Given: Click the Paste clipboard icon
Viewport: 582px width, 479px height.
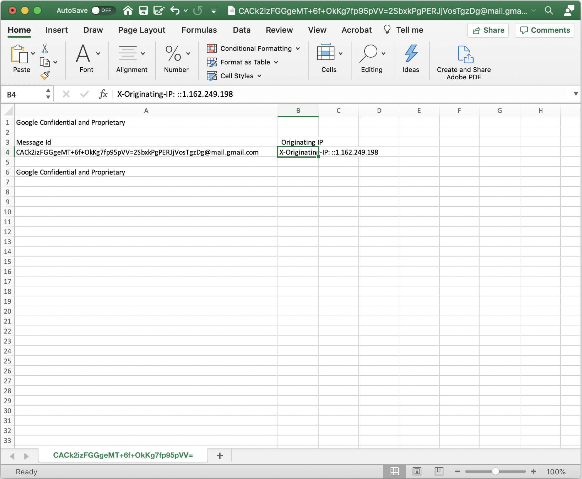Looking at the screenshot, I should tap(19, 54).
